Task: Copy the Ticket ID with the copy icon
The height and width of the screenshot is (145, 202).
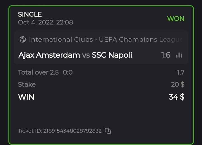Action: pyautogui.click(x=108, y=131)
